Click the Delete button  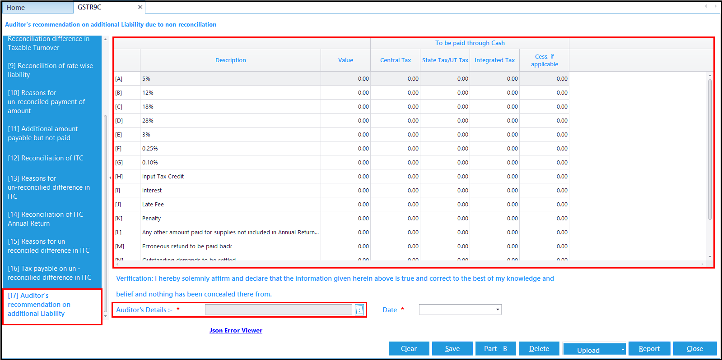(x=539, y=349)
